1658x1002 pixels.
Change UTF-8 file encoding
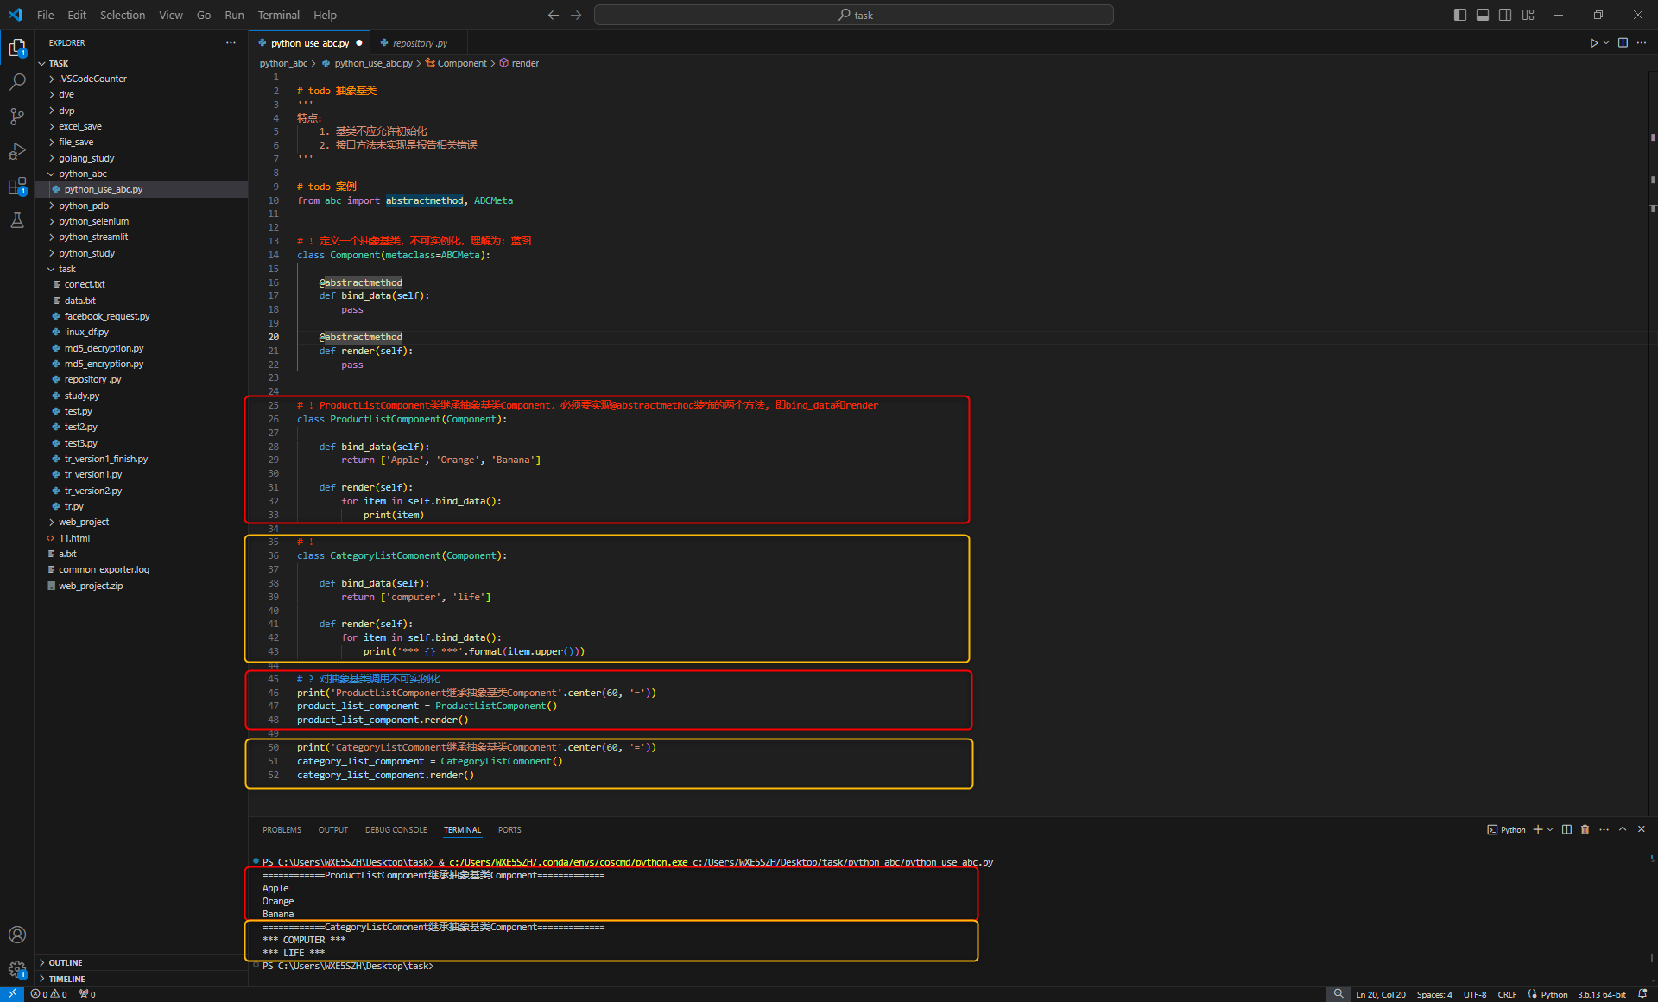click(1475, 994)
